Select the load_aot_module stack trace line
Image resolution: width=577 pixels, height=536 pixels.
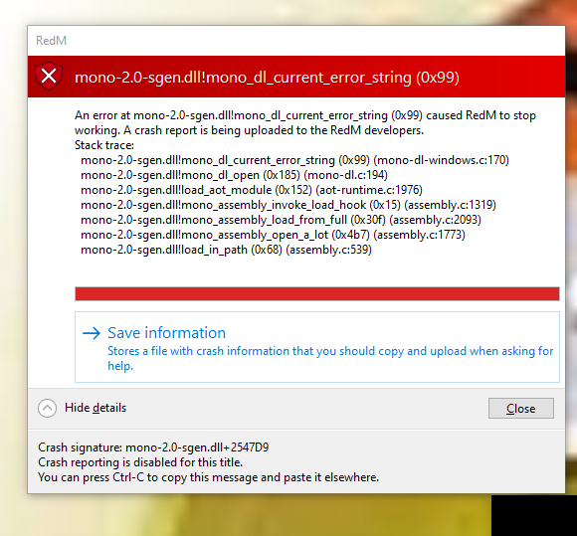click(252, 190)
